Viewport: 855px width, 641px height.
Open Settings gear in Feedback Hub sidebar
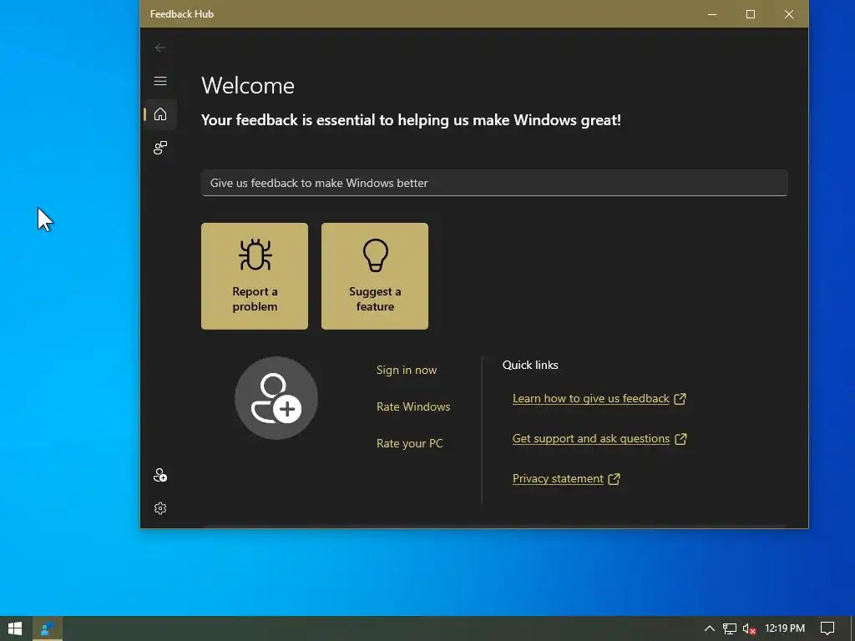pyautogui.click(x=160, y=508)
